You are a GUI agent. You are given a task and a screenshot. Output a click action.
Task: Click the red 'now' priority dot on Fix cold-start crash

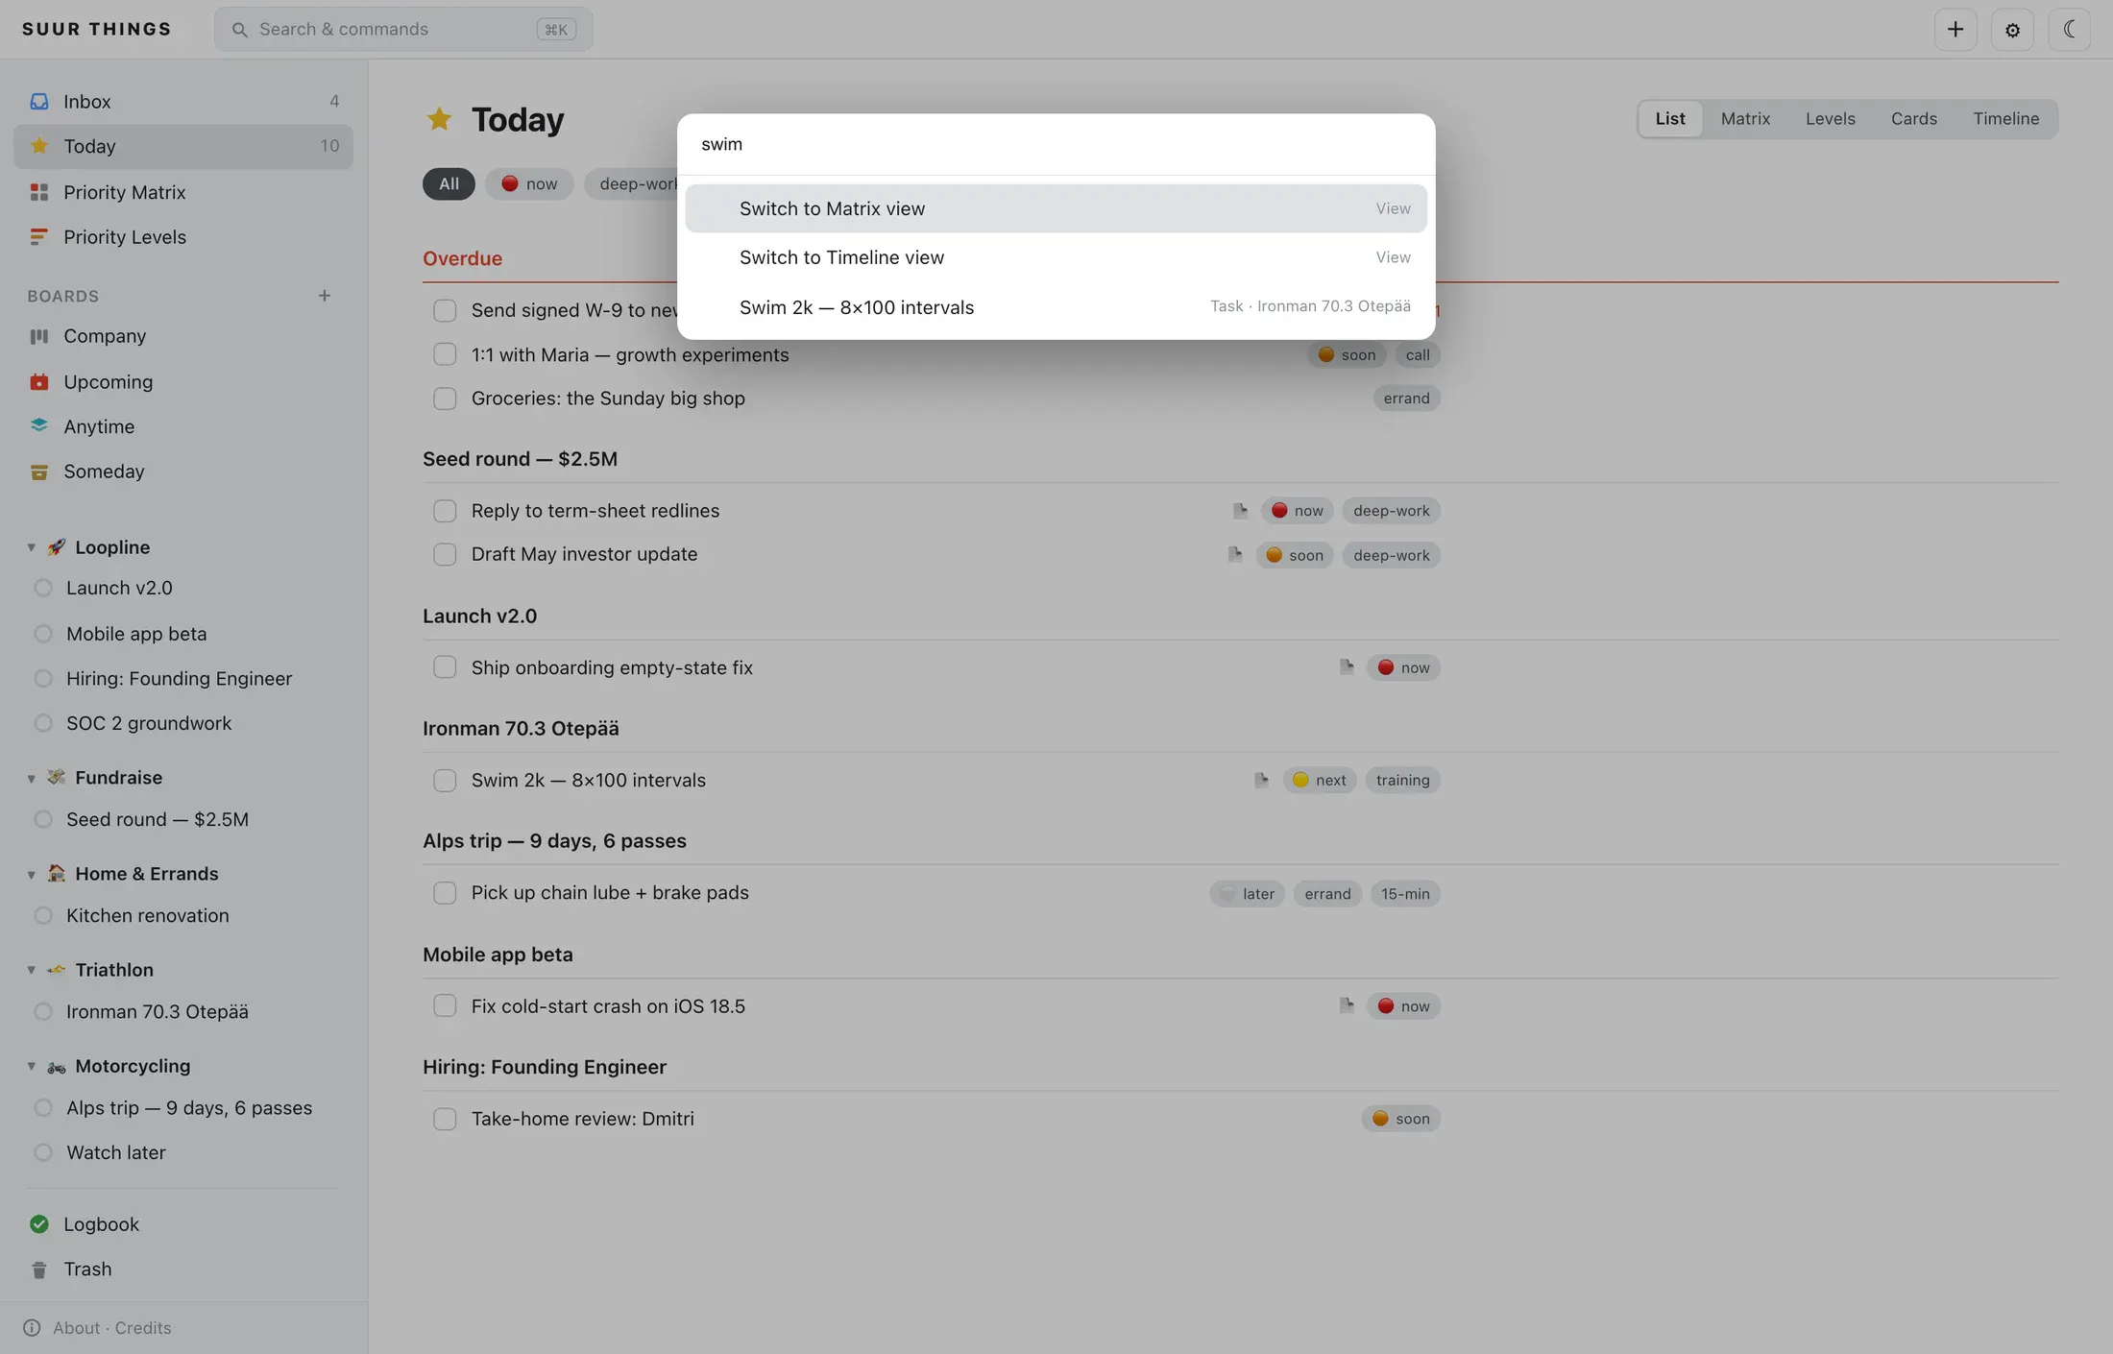pos(1385,1005)
